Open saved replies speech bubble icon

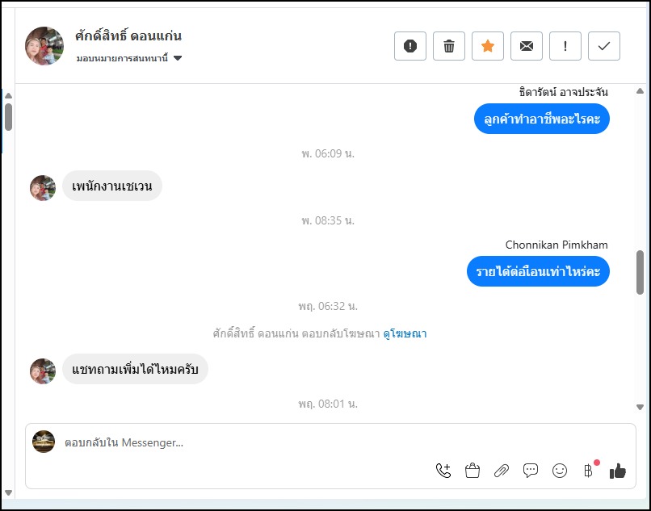point(531,470)
